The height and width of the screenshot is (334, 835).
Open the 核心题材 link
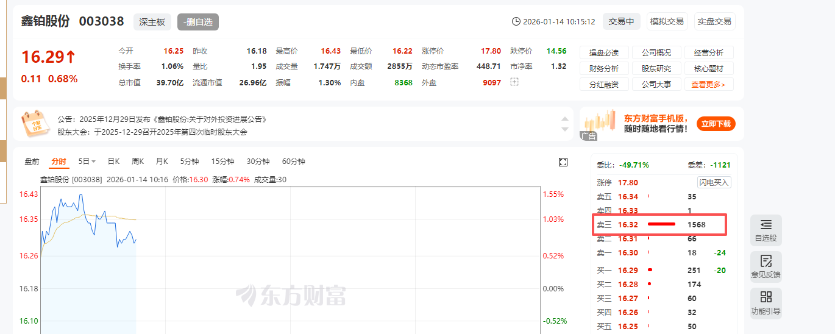tap(709, 68)
